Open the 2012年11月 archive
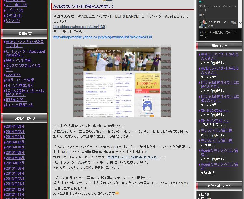The image size is (244, 199). pos(15,194)
